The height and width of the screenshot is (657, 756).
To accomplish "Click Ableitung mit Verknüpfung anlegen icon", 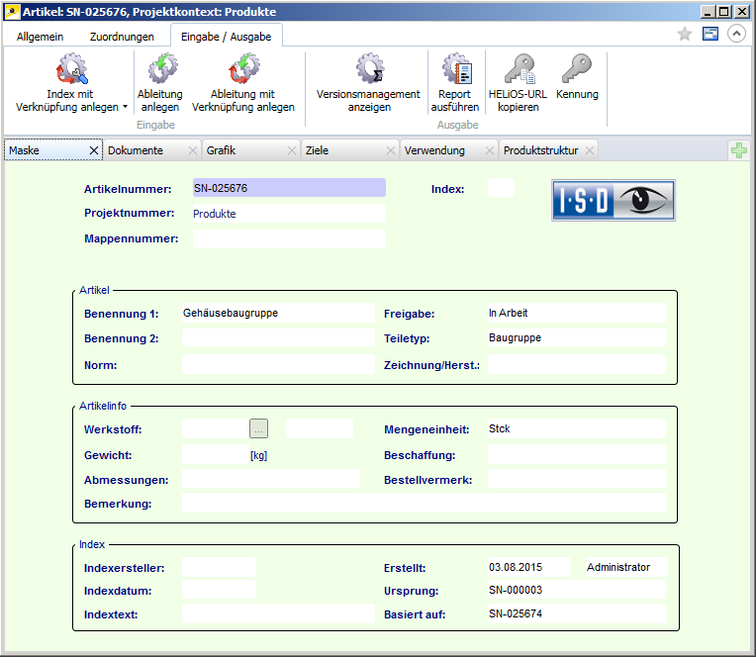I will point(242,69).
